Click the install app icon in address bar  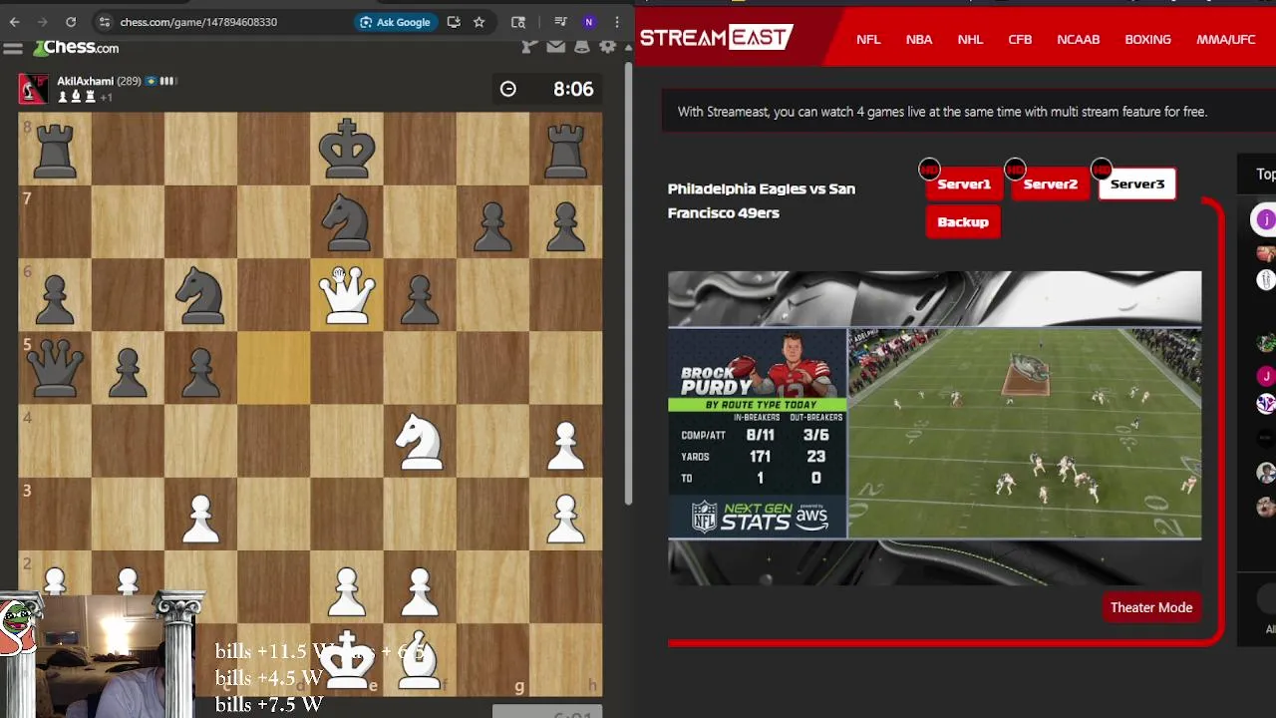pos(454,22)
